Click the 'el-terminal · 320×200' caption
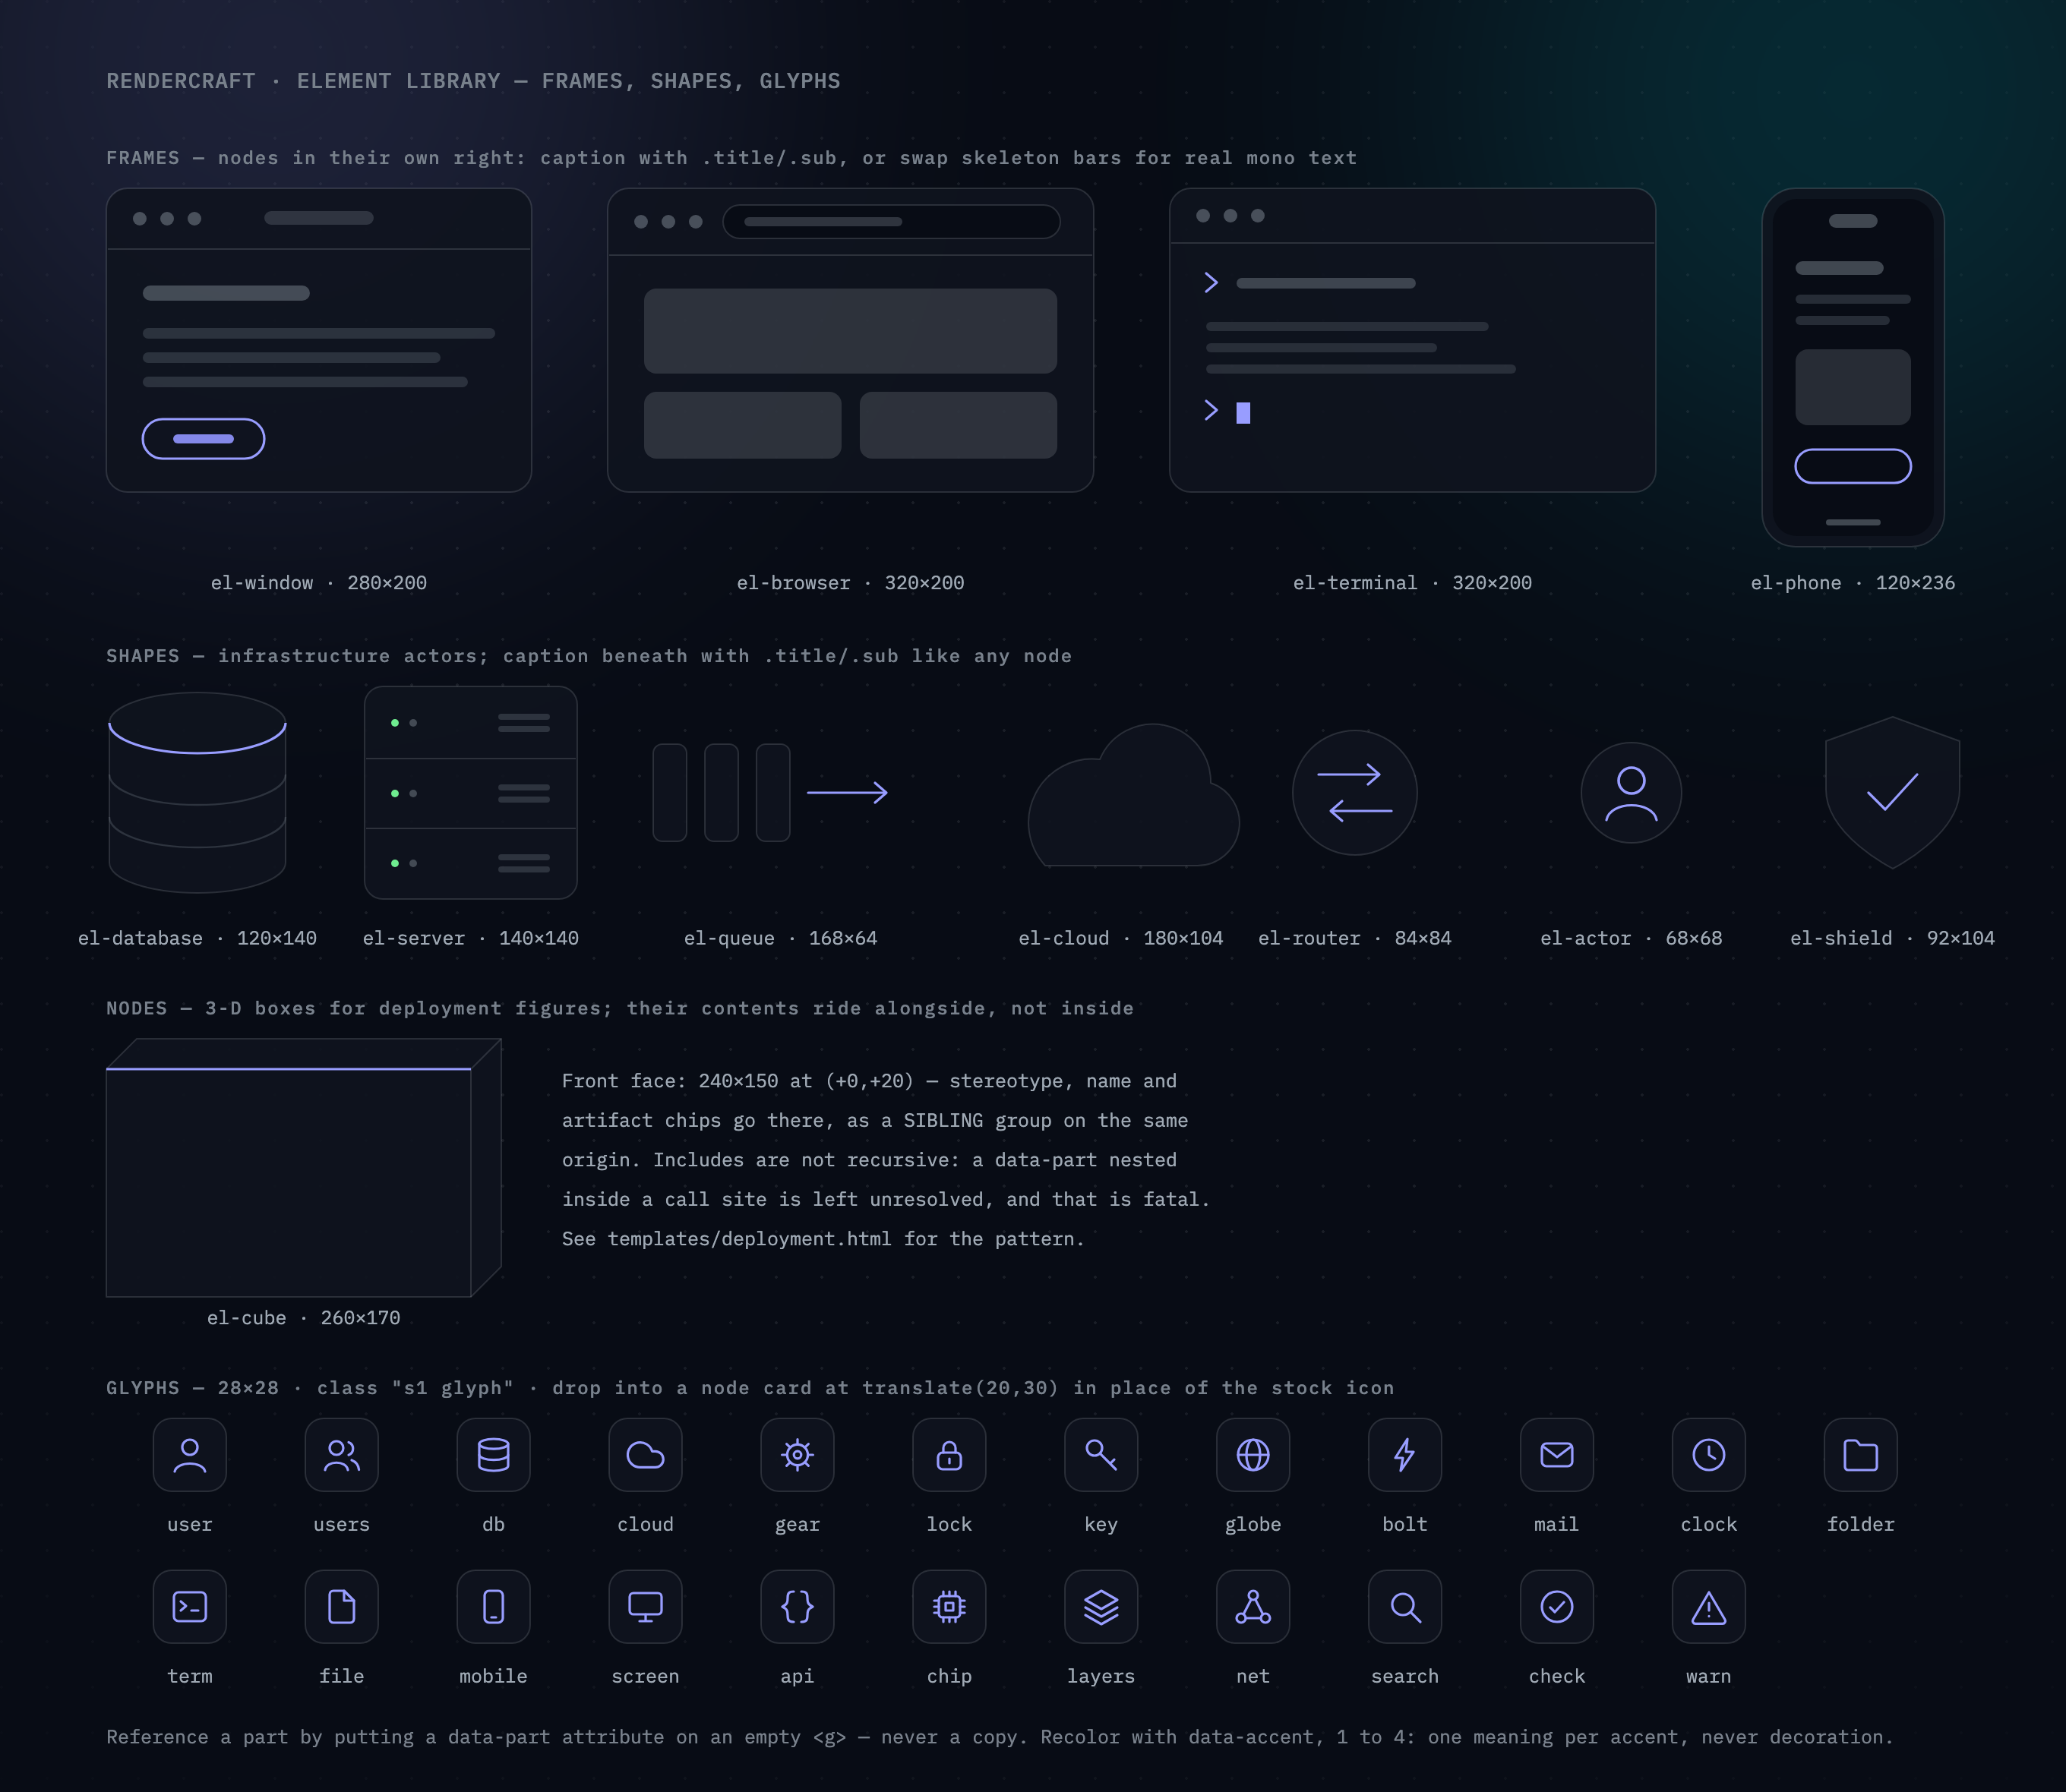The height and width of the screenshot is (1792, 2066). [1413, 583]
